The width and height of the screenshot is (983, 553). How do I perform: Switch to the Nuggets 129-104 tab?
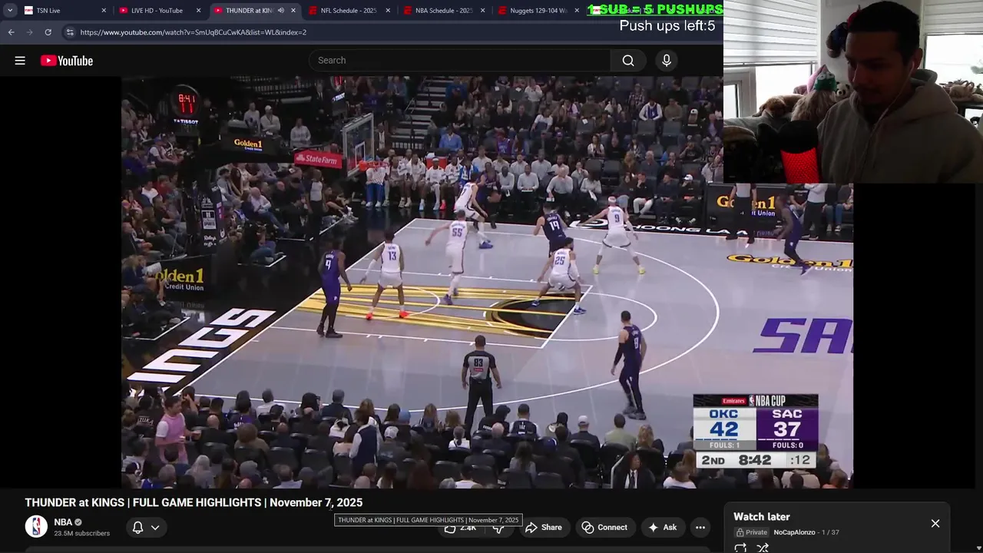point(538,11)
